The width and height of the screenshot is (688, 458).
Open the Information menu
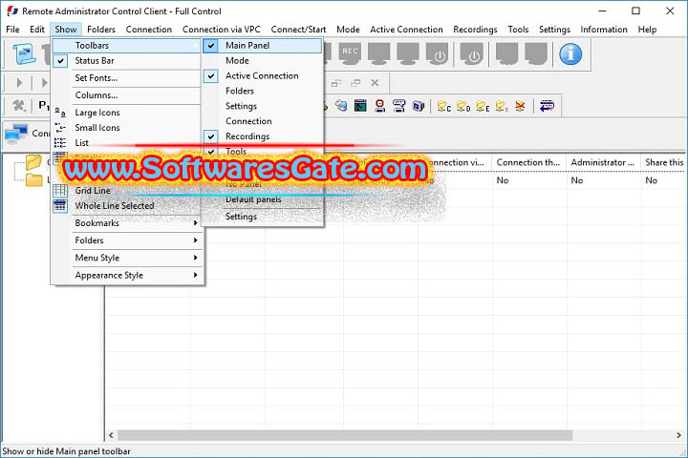(x=604, y=30)
